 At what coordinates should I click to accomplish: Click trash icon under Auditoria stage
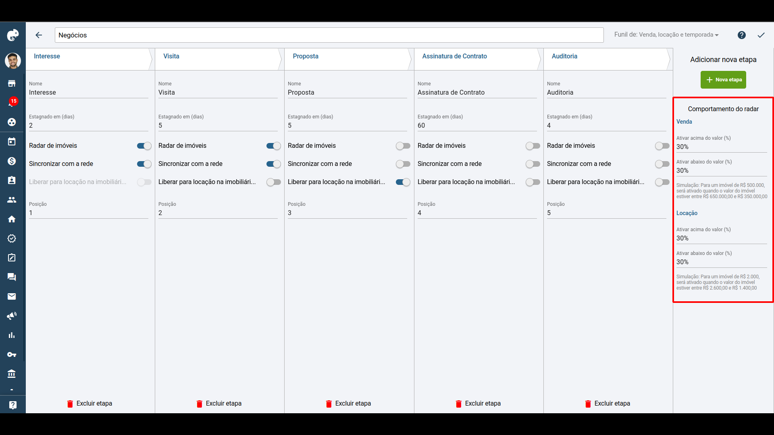pyautogui.click(x=588, y=404)
